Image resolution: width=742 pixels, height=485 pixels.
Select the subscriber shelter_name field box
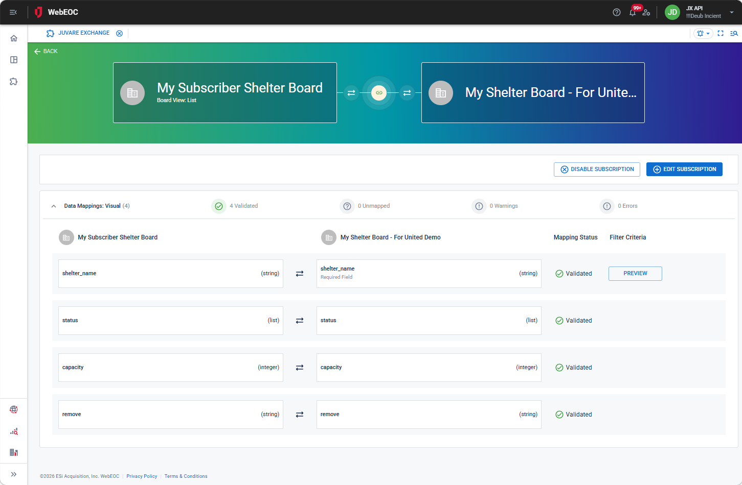click(171, 274)
